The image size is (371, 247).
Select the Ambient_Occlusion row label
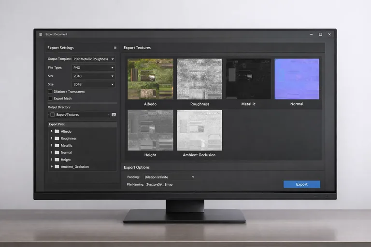75,166
